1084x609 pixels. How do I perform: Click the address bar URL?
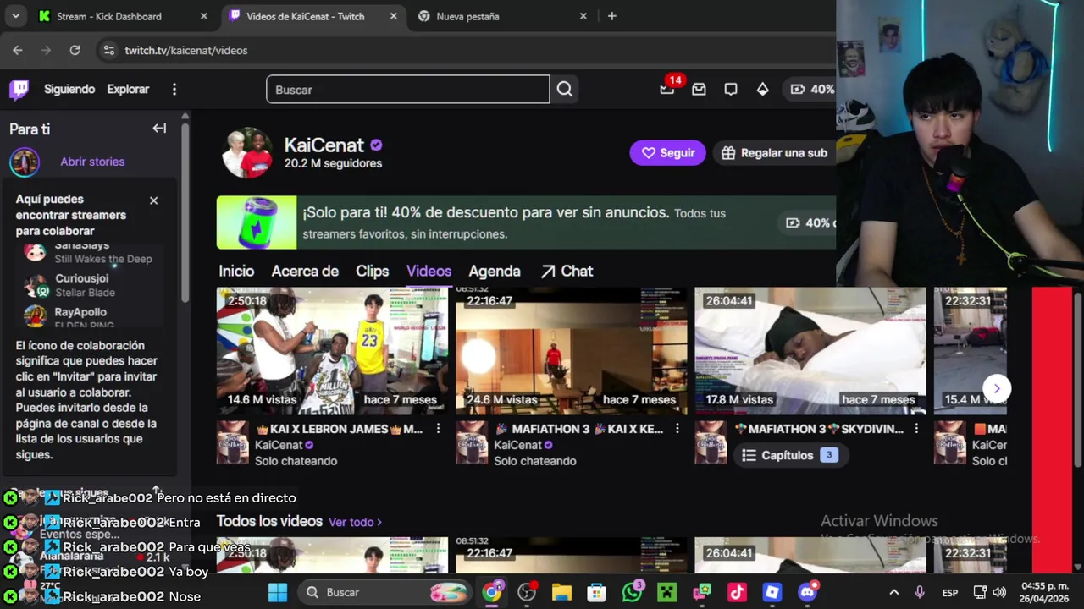coord(186,50)
